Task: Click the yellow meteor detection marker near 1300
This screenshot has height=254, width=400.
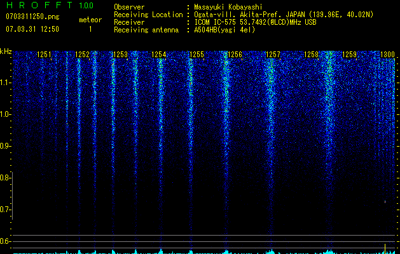Action: pos(385,248)
